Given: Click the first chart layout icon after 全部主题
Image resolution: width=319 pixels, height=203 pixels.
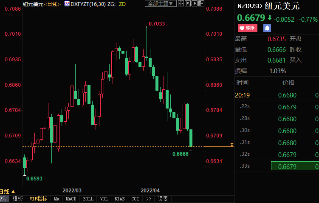Looking at the screenshot, I should click(181, 4).
